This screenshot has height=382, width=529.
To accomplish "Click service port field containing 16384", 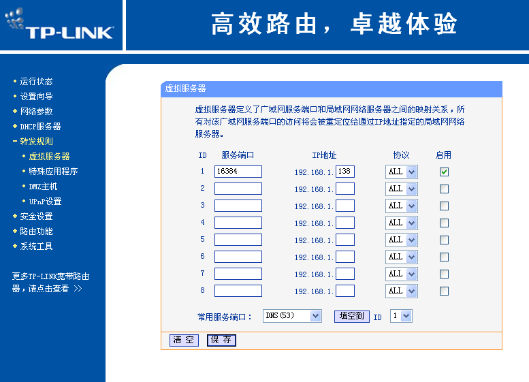I will [x=238, y=172].
